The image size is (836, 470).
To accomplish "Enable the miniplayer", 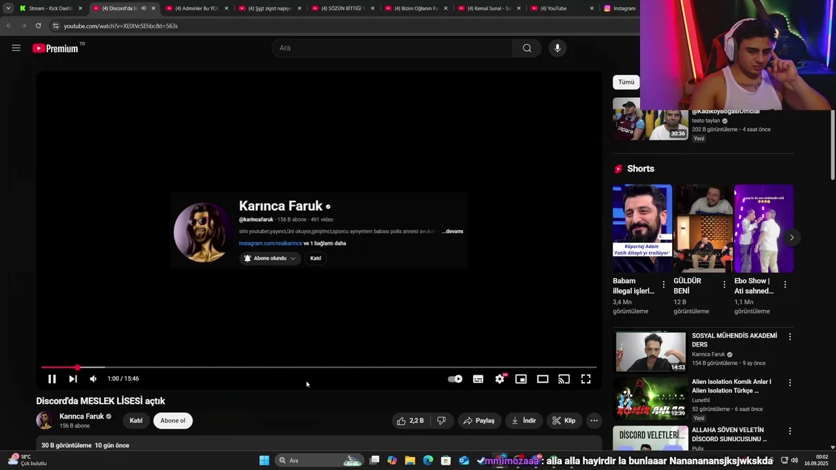I will [521, 379].
